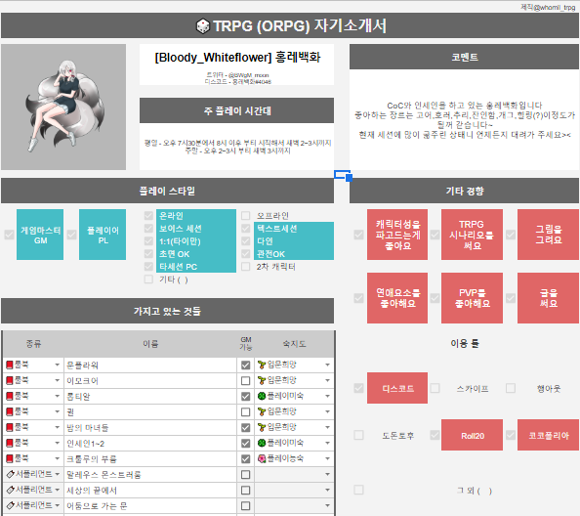This screenshot has height=516, width=580.
Task: Toggle the 캐릭터성을 파고드는게 좋아요 checkbox
Action: (x=358, y=235)
